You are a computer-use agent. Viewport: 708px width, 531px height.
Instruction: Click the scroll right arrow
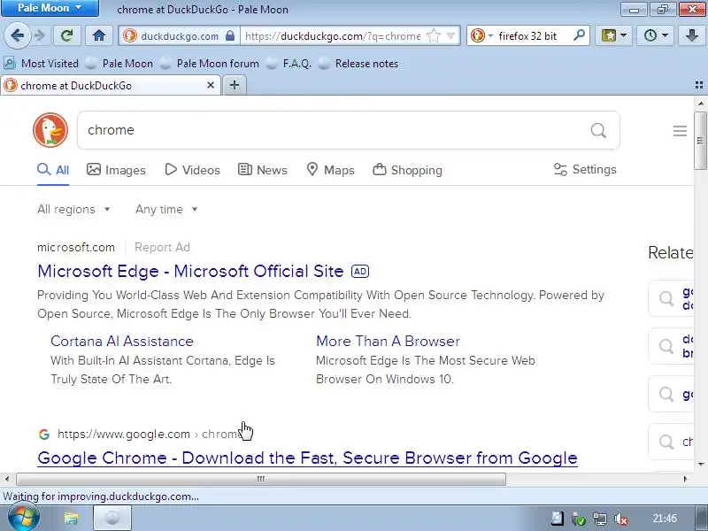tap(685, 479)
